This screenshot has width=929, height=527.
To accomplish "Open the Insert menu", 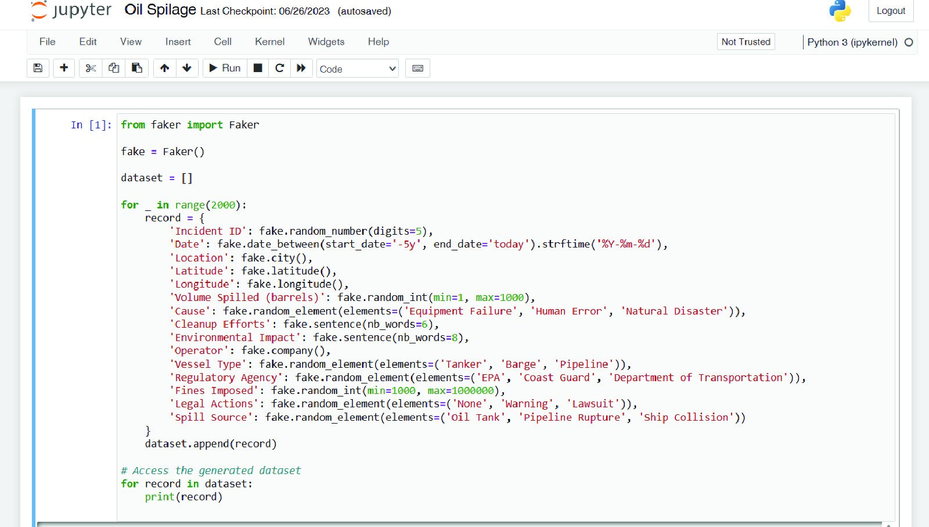I will pyautogui.click(x=178, y=42).
